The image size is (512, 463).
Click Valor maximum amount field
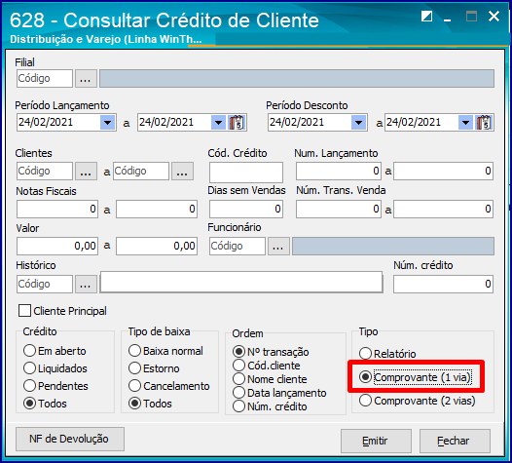point(157,247)
